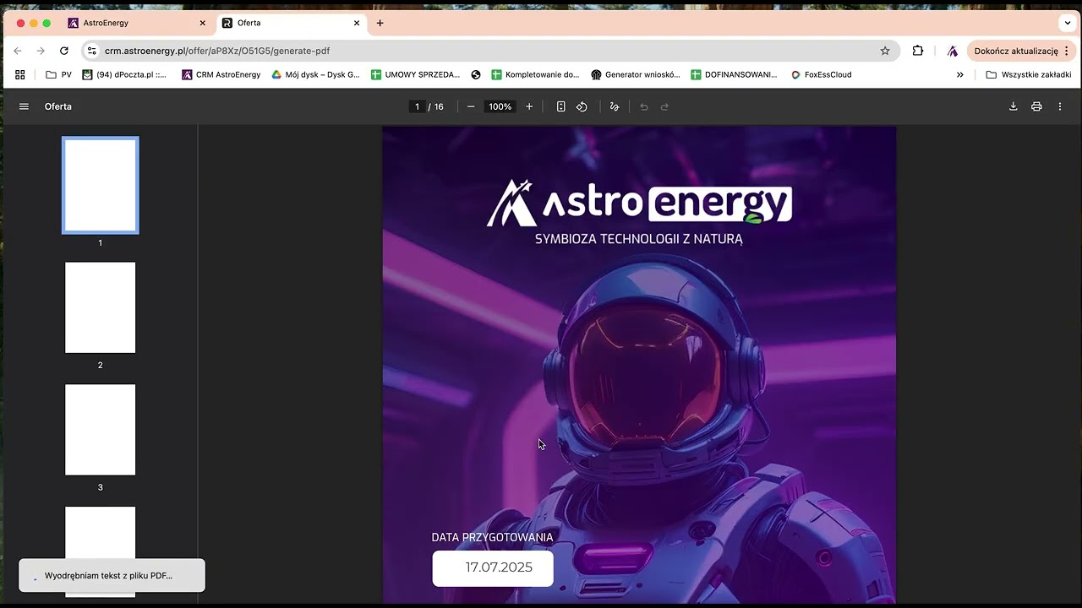Click the SYMBIOZA TECHNOLOGII Z NATURĄ tagline
The image size is (1082, 608).
point(639,239)
